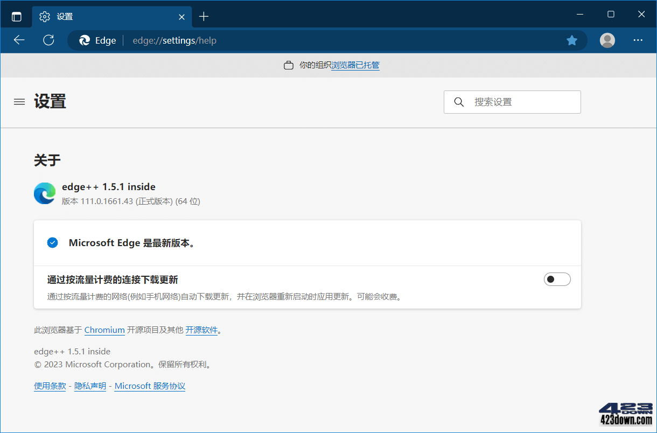The width and height of the screenshot is (657, 433).
Task: Close the 设置 tab
Action: coord(181,17)
